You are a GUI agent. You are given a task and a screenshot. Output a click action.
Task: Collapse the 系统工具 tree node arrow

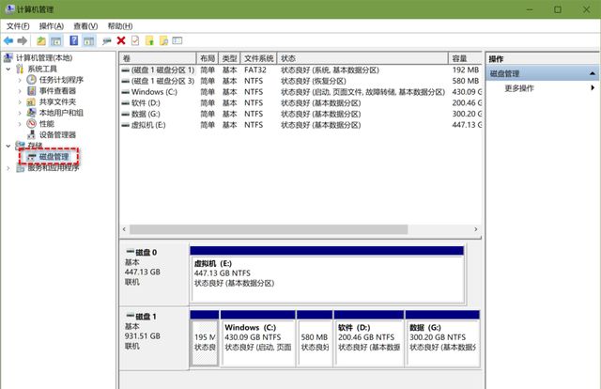[8, 69]
